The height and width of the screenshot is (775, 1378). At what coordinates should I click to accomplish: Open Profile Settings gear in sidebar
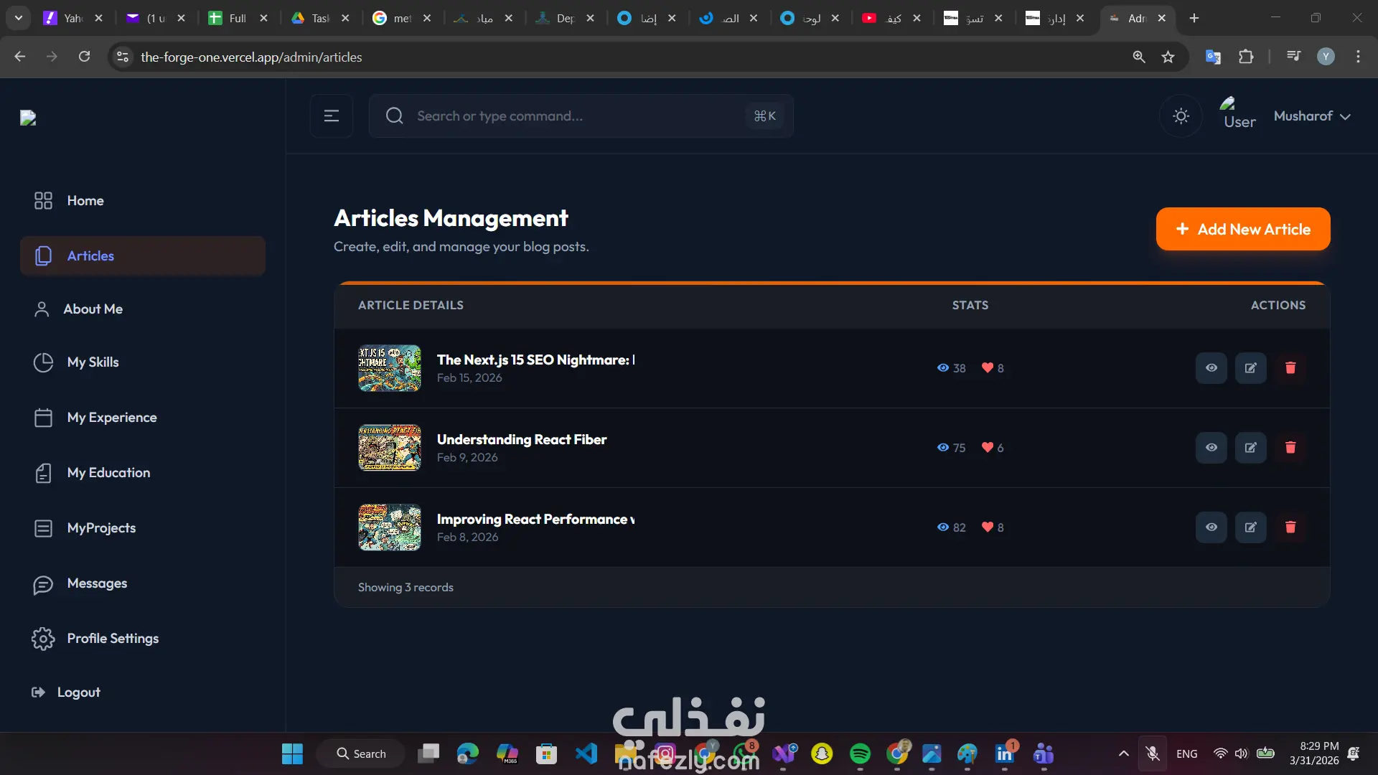pos(43,639)
